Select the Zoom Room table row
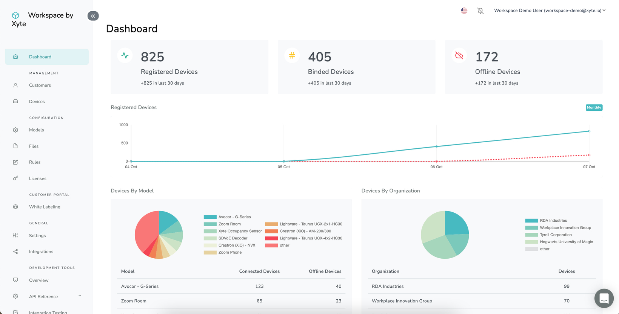Image resolution: width=619 pixels, height=314 pixels. pos(231,301)
